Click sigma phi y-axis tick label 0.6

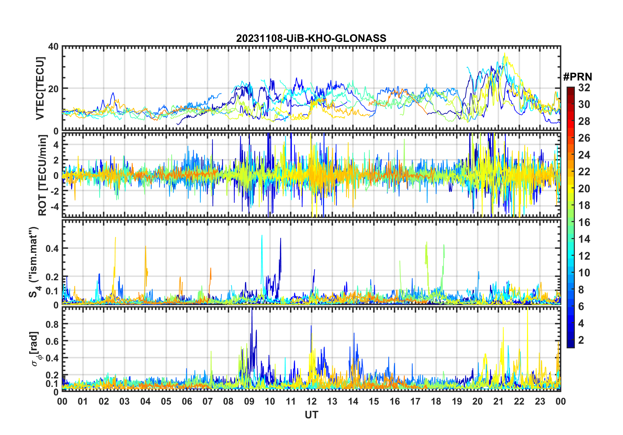(52, 341)
